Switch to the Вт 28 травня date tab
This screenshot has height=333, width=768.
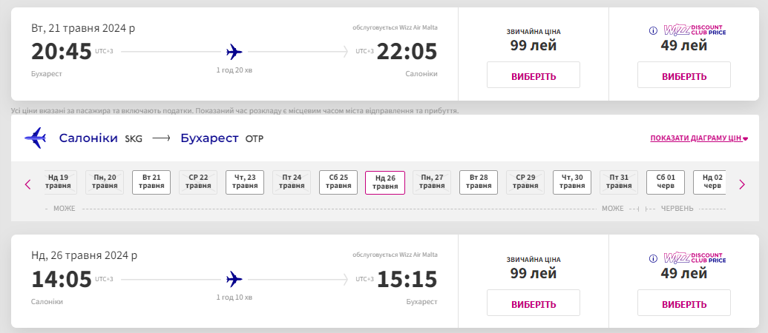click(479, 182)
